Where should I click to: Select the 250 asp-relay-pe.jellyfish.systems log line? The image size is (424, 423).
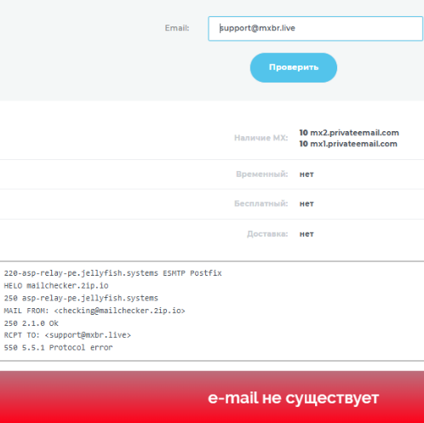(x=81, y=298)
